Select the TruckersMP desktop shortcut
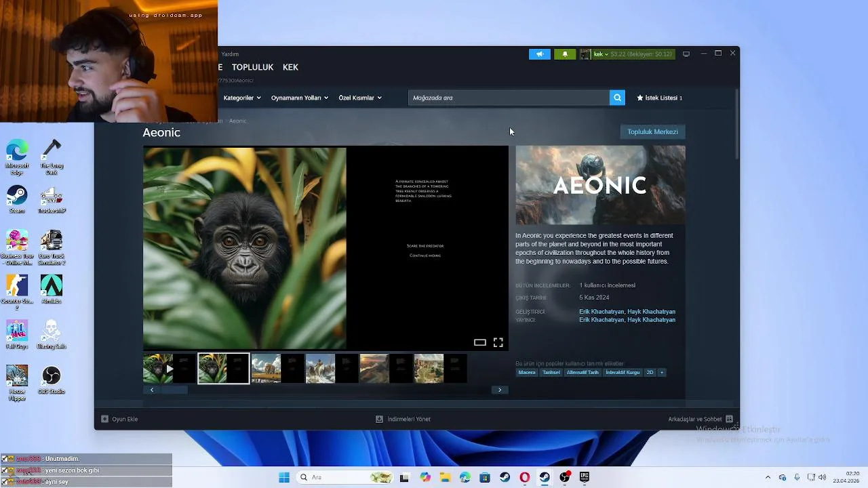The image size is (868, 488). [x=52, y=200]
